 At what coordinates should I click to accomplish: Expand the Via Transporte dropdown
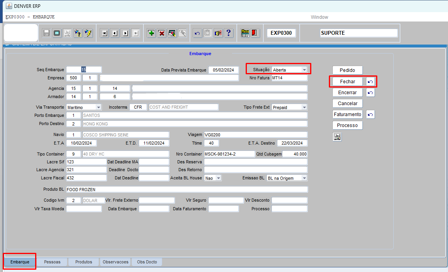98,107
